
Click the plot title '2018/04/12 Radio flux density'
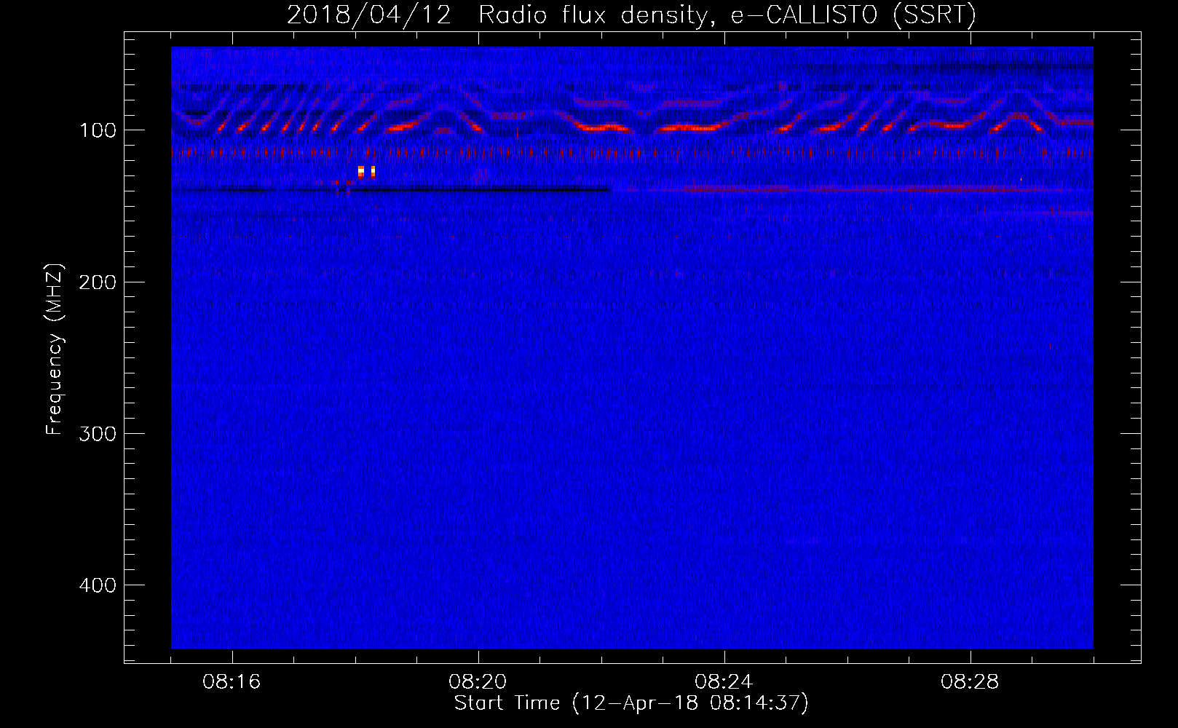[x=631, y=15]
